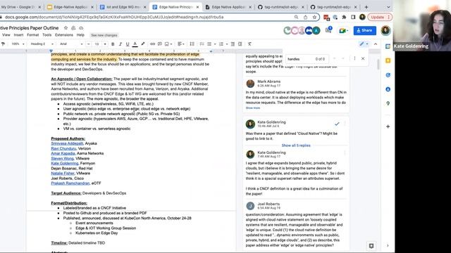Open the Insert menu

pos(18,35)
